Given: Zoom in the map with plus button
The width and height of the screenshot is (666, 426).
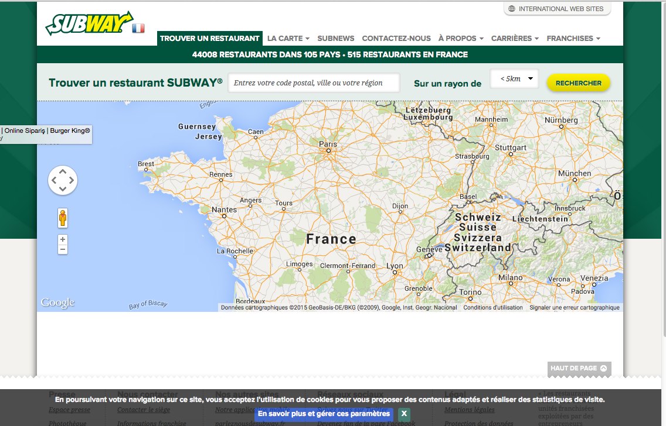Looking at the screenshot, I should click(62, 239).
